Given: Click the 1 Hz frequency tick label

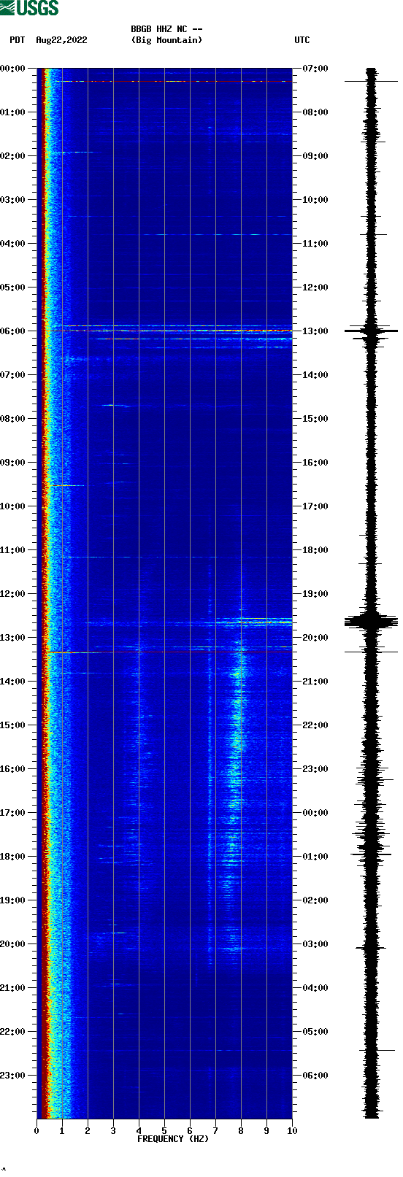Looking at the screenshot, I should (x=62, y=1131).
